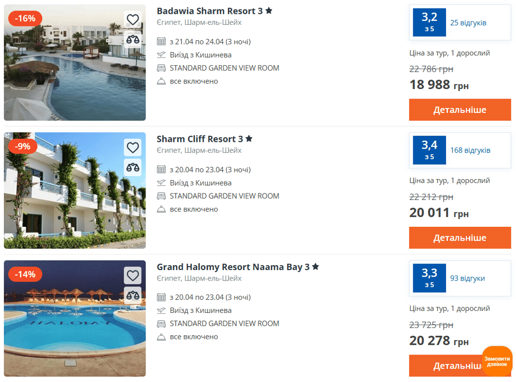View details of Grand Halomy Resort tour
Viewport: 516px width, 382px height.
[447, 366]
